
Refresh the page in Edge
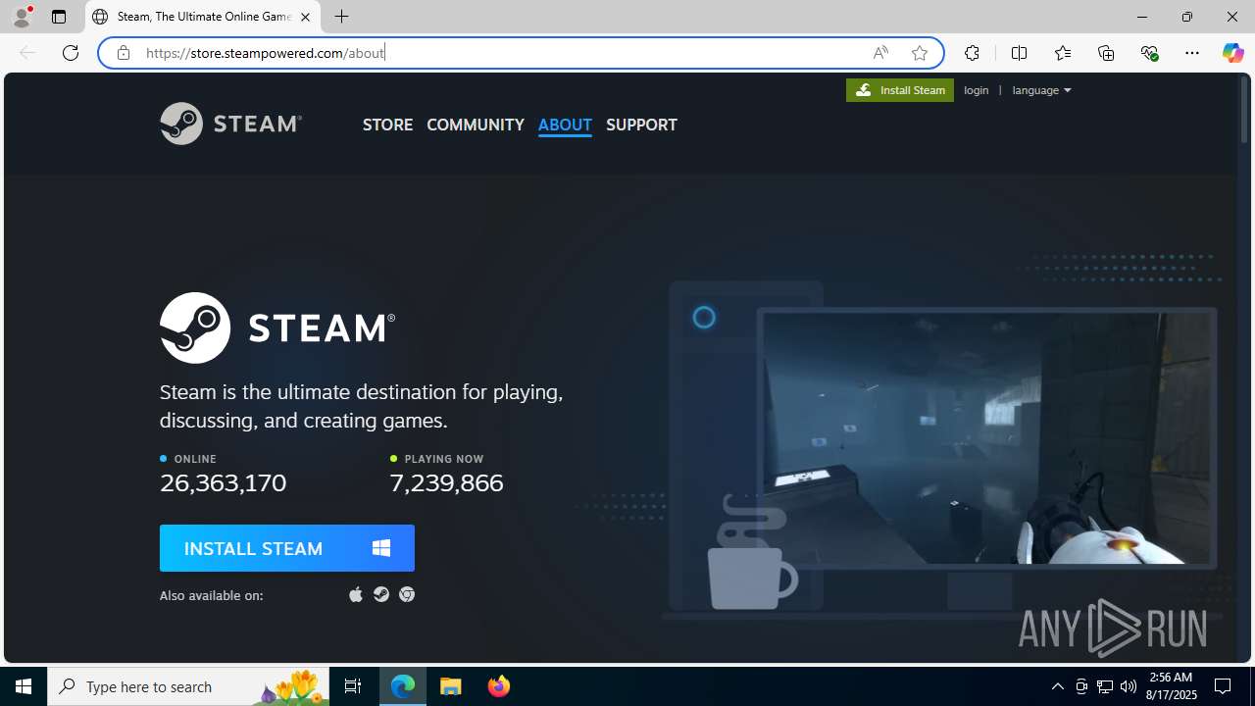[x=71, y=53]
